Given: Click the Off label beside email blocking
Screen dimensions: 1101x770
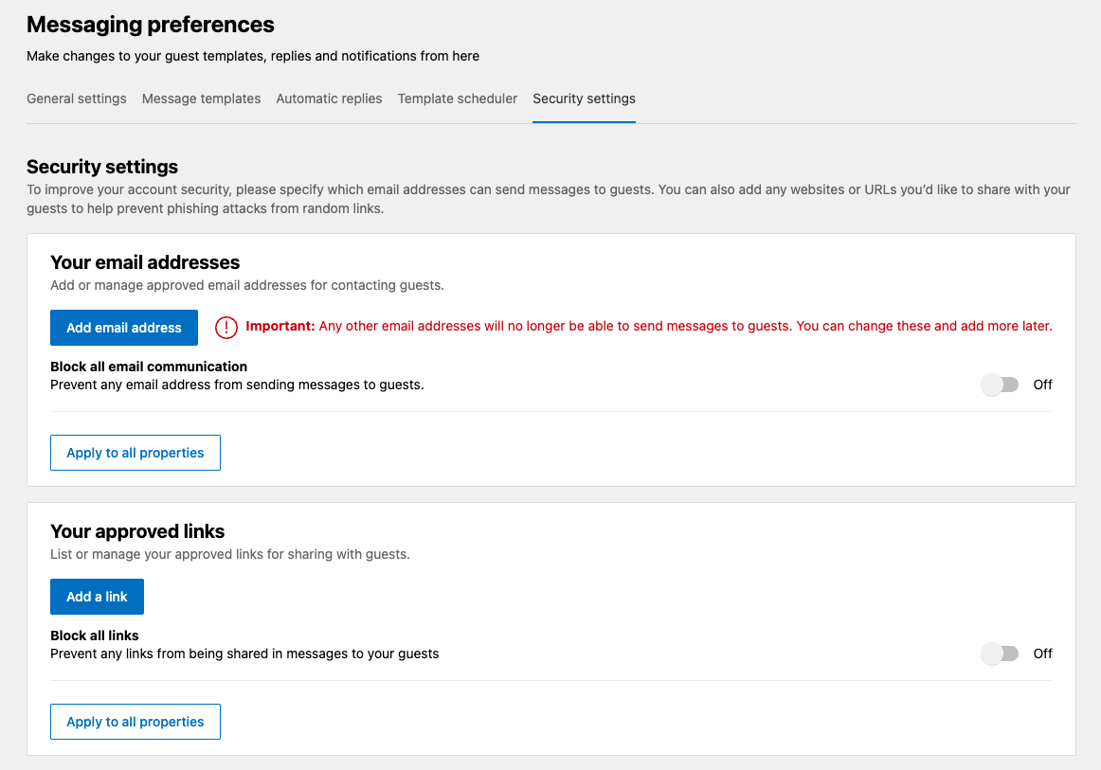Looking at the screenshot, I should (x=1042, y=385).
